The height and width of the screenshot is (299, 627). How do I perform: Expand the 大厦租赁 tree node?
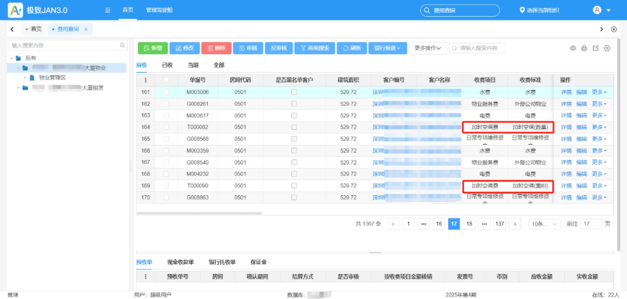click(18, 87)
